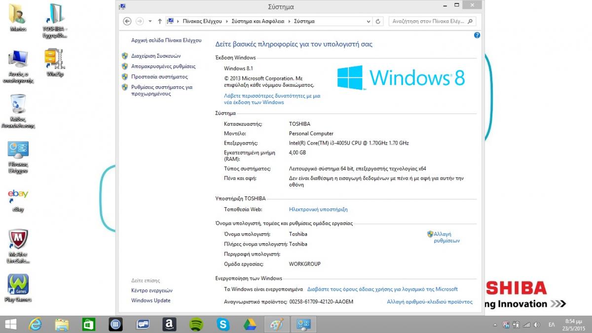Image resolution: width=592 pixels, height=333 pixels.
Task: Click the processor value 'Intel(R) Core(TM) i3-4005U'
Action: 349,143
